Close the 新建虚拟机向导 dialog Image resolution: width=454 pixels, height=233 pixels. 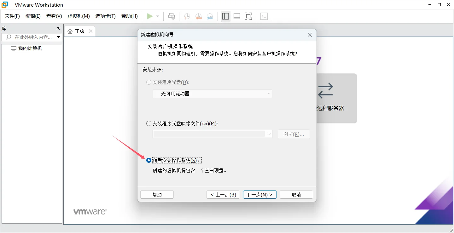tap(310, 35)
